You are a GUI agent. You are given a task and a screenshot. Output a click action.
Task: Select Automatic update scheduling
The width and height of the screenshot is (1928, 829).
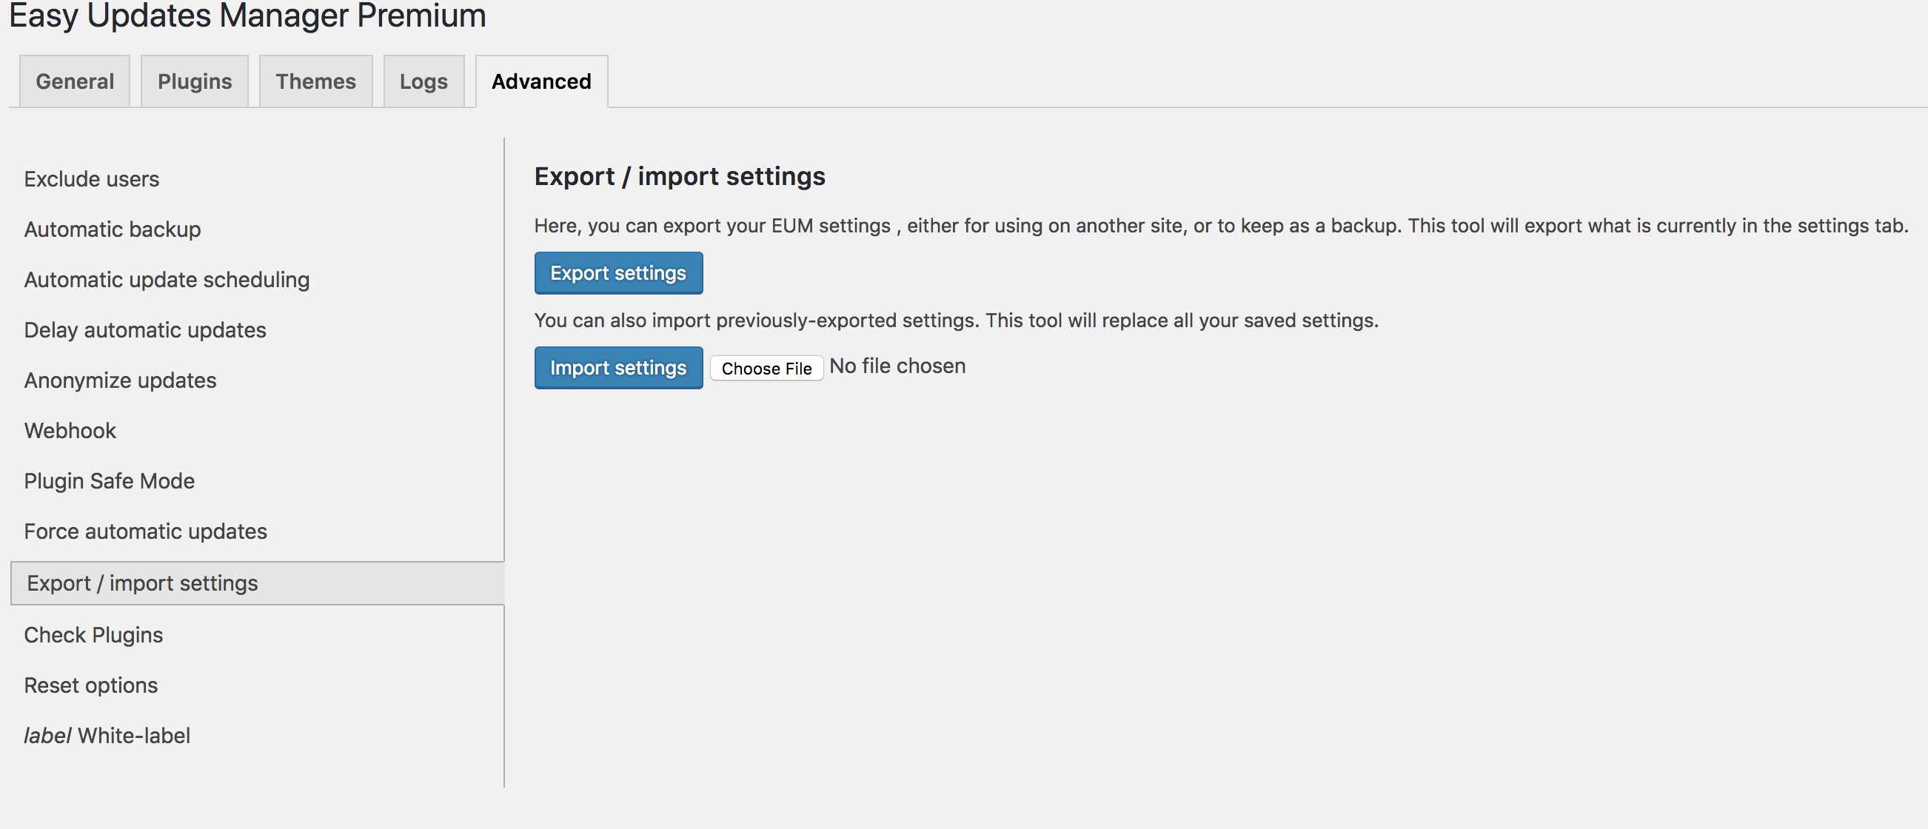[167, 280]
